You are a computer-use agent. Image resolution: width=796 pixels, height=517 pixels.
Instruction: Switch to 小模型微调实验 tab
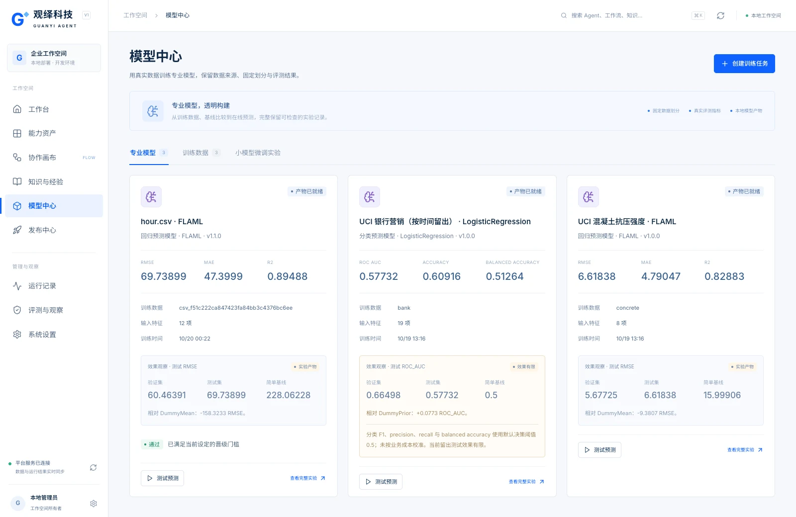pos(258,153)
